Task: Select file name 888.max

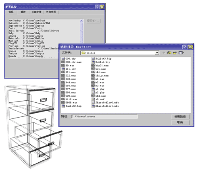Action: tap(71, 93)
